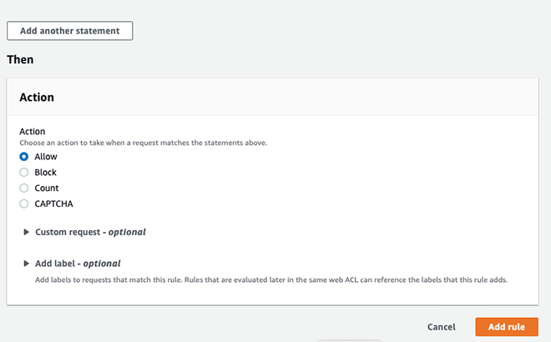Image resolution: width=551 pixels, height=342 pixels.
Task: Click the triangle icon beside Add label
Action: tap(27, 264)
